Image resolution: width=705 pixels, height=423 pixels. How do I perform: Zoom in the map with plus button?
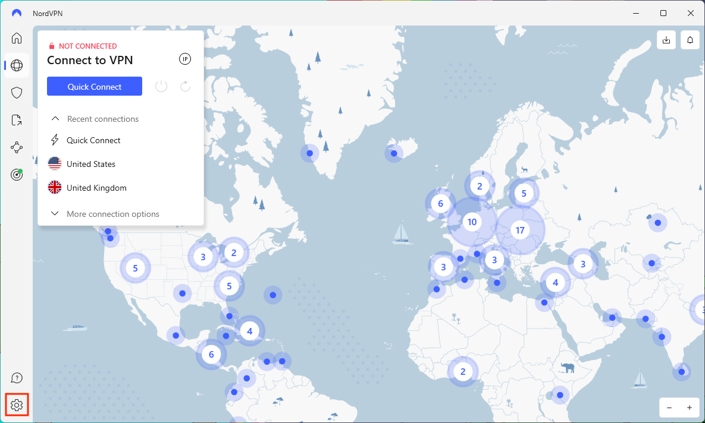tap(690, 408)
